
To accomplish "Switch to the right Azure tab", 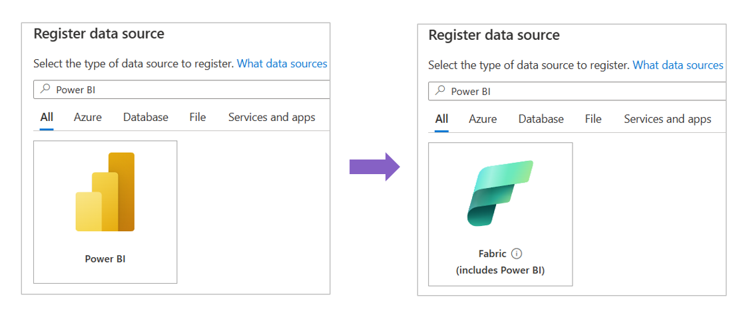I will [483, 119].
